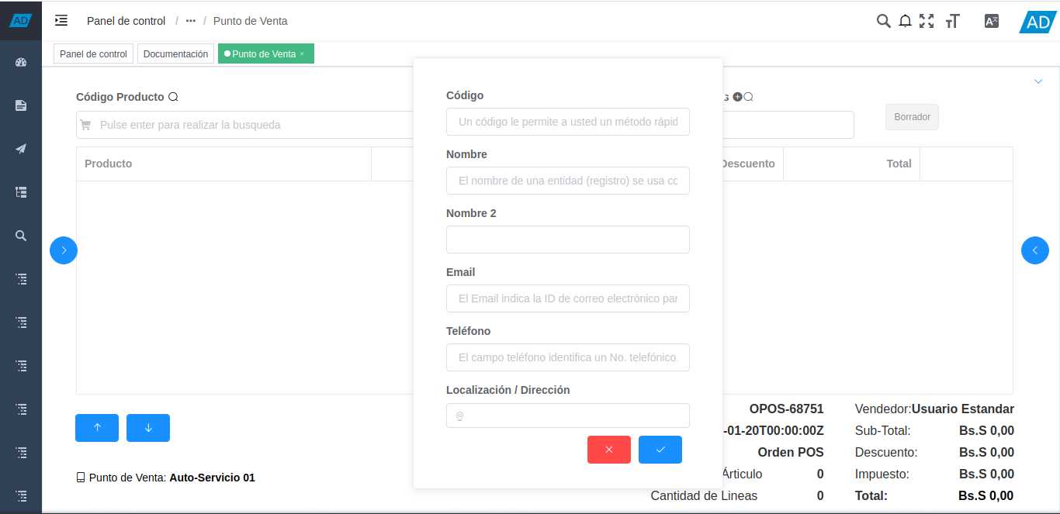
Task: Go to Panel de control breadcrumb
Action: [126, 21]
